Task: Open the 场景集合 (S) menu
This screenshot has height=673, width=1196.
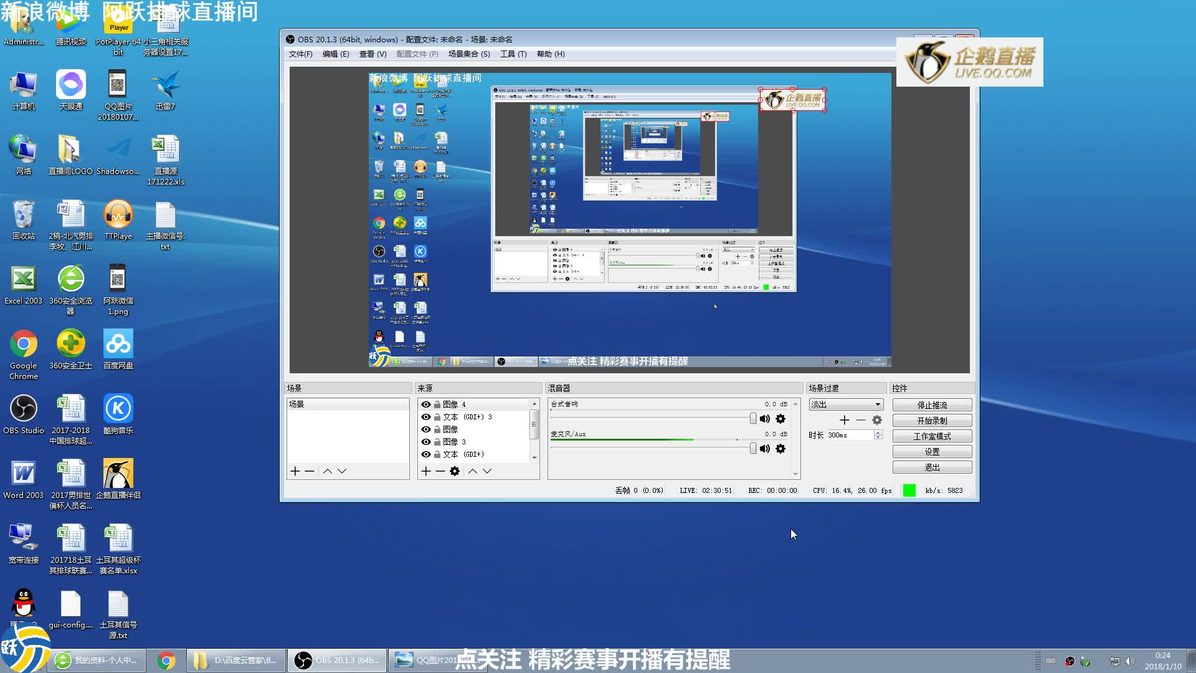Action: coord(468,54)
